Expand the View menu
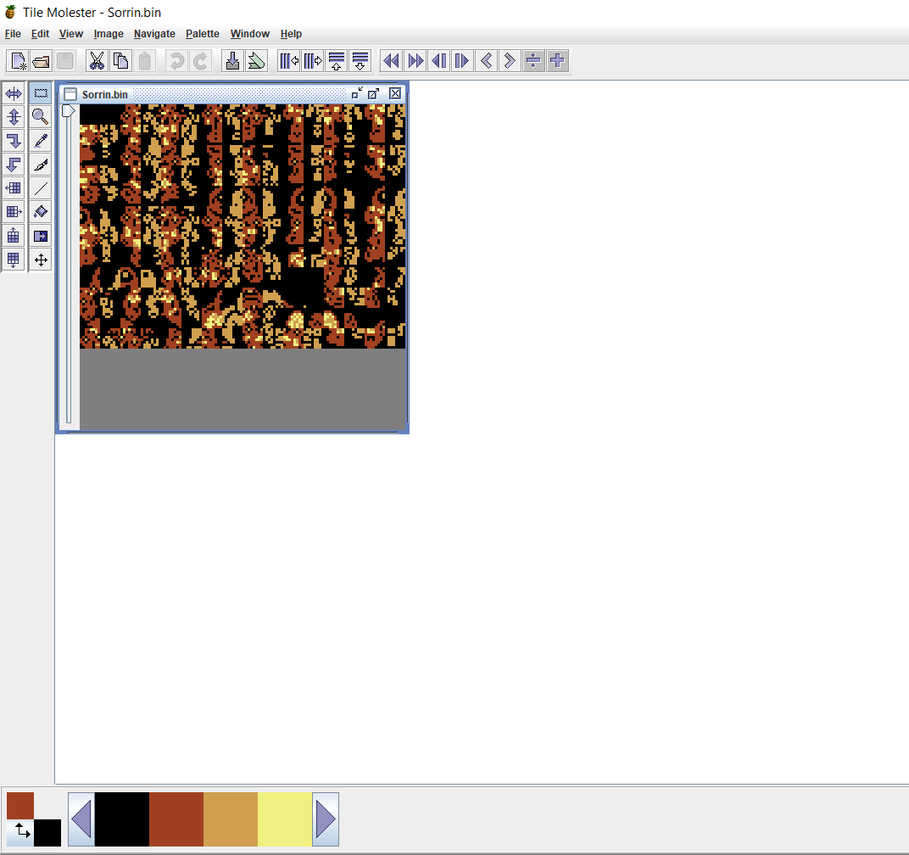The width and height of the screenshot is (909, 855). 71,34
